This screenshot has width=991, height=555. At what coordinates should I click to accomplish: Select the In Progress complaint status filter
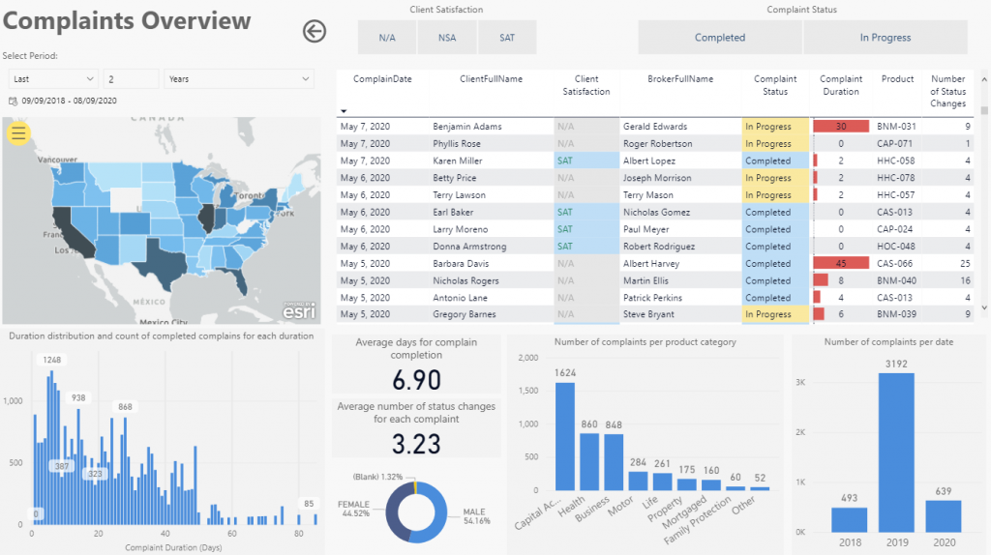pyautogui.click(x=886, y=38)
